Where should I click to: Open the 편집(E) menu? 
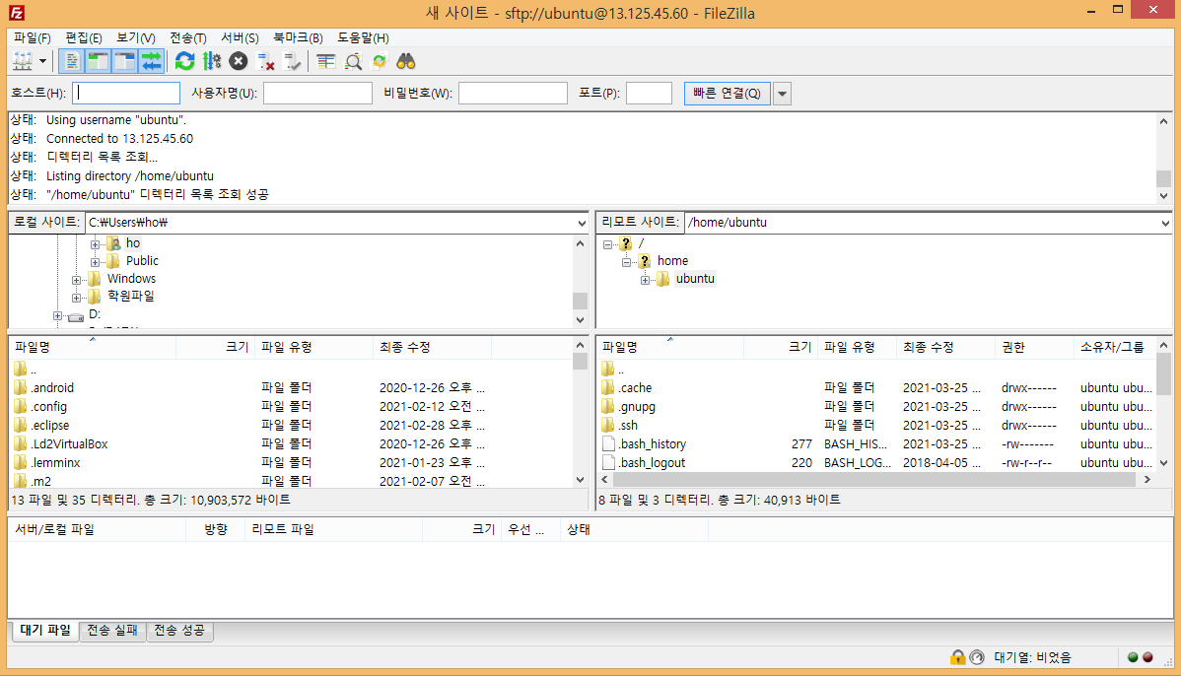pos(84,37)
